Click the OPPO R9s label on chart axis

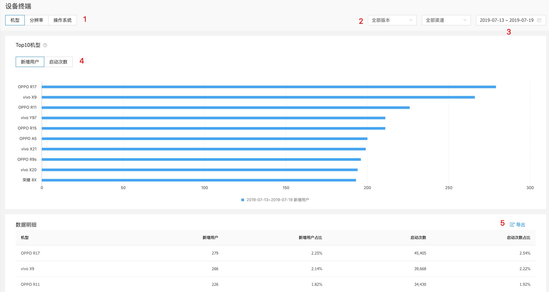(x=27, y=160)
